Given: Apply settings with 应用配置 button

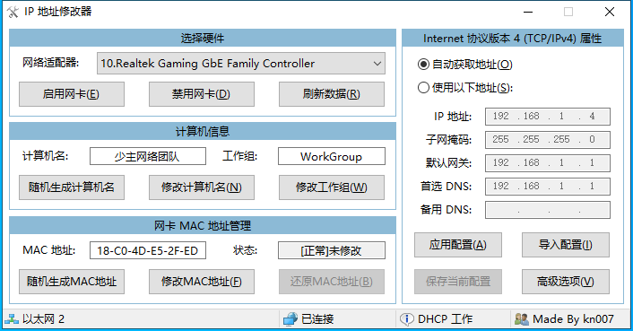Looking at the screenshot, I should tap(458, 245).
